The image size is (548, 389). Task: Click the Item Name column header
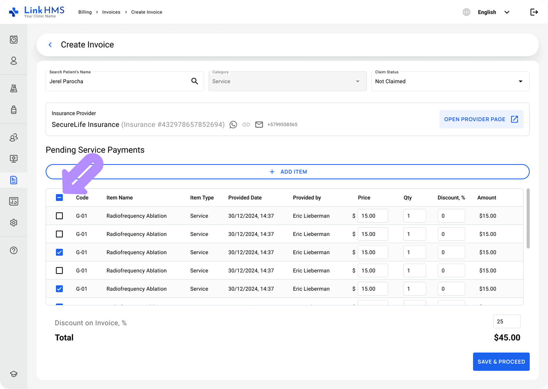[x=119, y=197]
